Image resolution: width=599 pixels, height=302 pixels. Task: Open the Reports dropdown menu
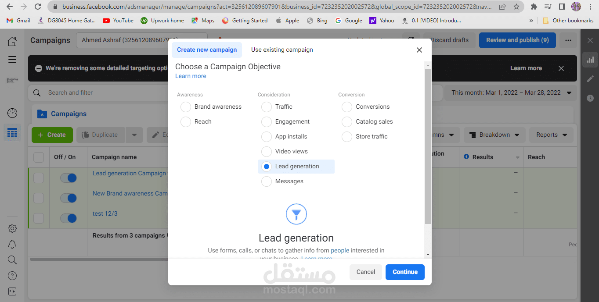pos(552,135)
